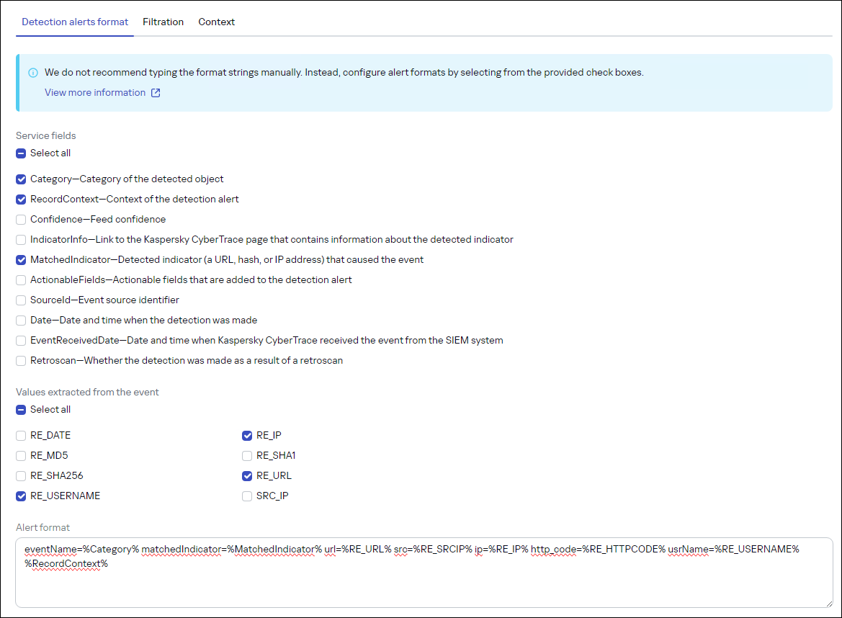Image resolution: width=842 pixels, height=618 pixels.
Task: Enable the ActionableFields checkbox
Action: click(21, 280)
